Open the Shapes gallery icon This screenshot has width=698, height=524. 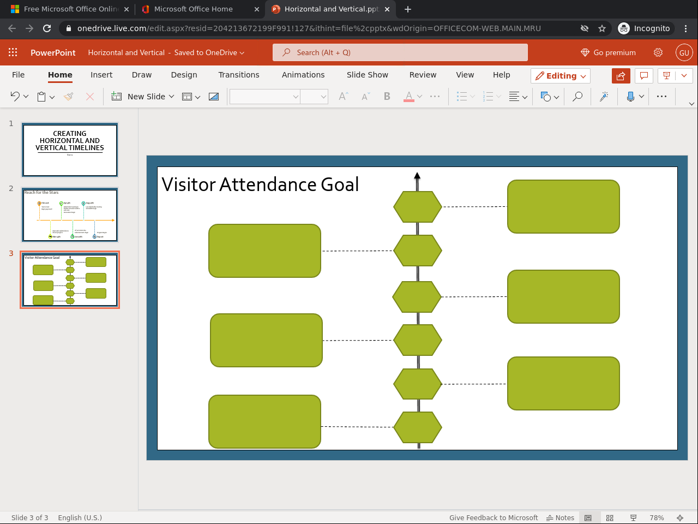click(545, 97)
